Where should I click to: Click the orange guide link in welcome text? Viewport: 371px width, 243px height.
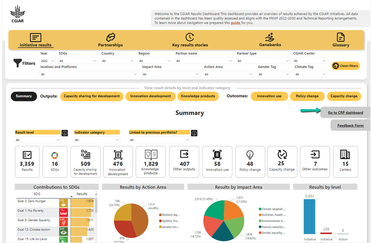point(235,23)
